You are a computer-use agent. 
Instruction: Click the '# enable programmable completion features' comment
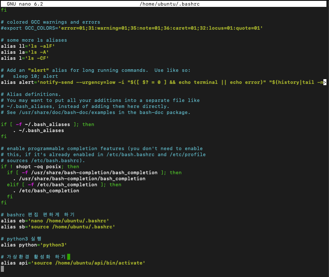point(102,148)
